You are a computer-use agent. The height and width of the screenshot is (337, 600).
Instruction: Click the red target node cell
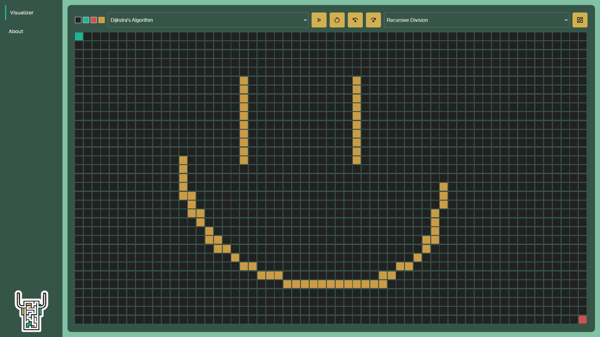pyautogui.click(x=582, y=320)
